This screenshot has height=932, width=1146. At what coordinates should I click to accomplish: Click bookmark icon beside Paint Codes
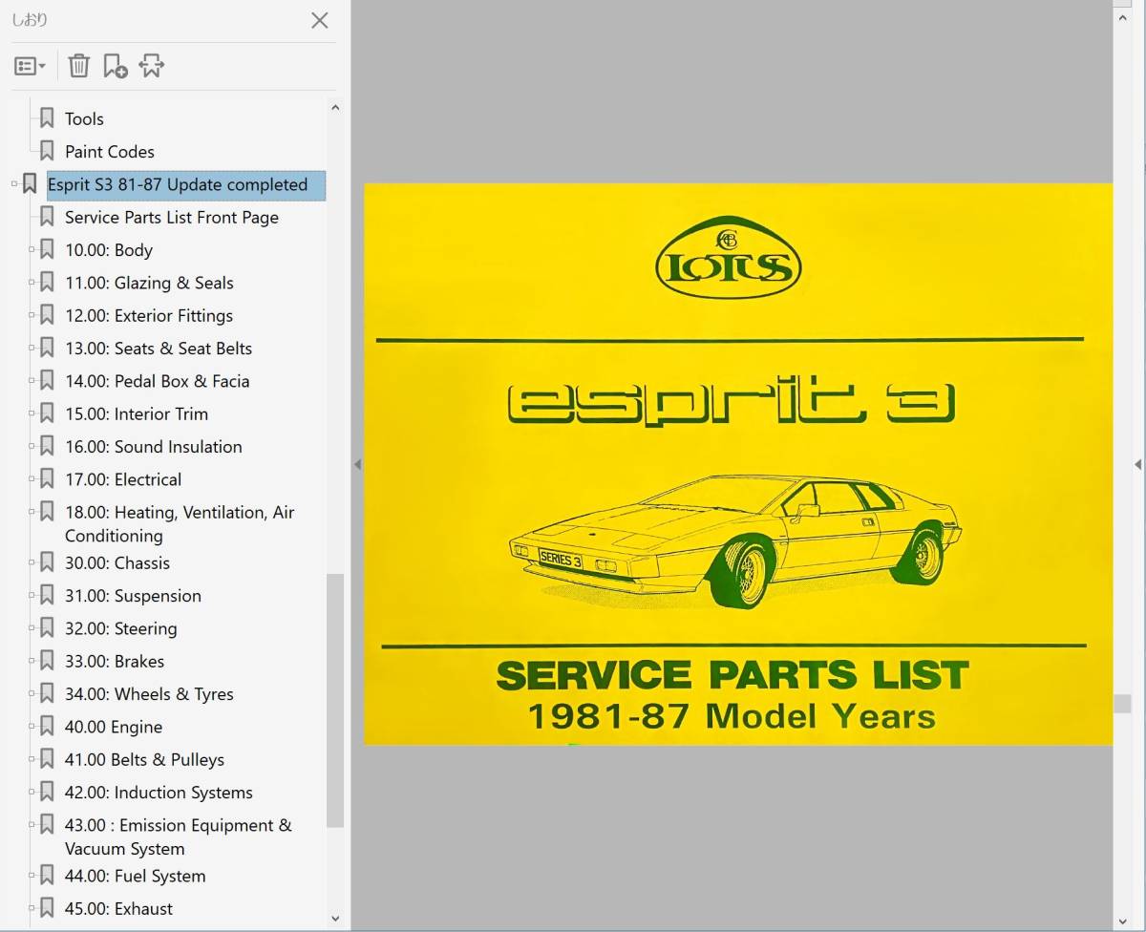[47, 152]
